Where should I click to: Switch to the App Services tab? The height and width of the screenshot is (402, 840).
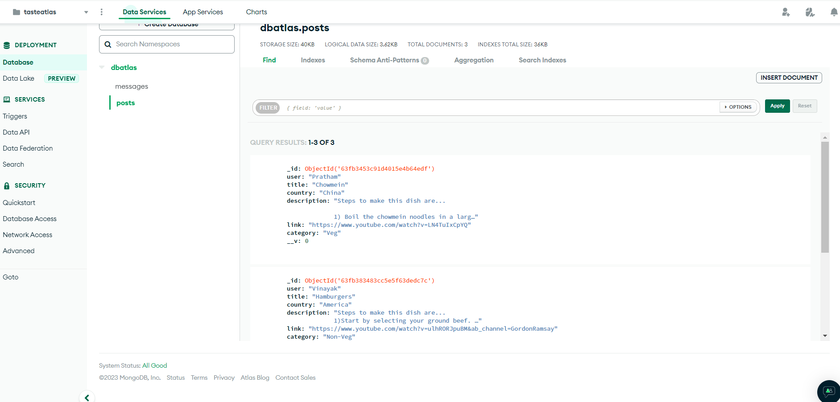tap(203, 12)
